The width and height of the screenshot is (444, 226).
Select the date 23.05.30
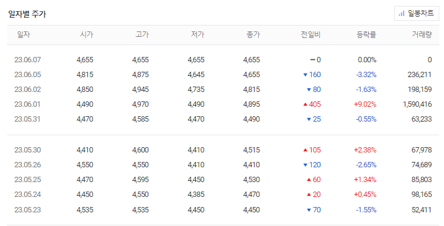click(x=27, y=150)
